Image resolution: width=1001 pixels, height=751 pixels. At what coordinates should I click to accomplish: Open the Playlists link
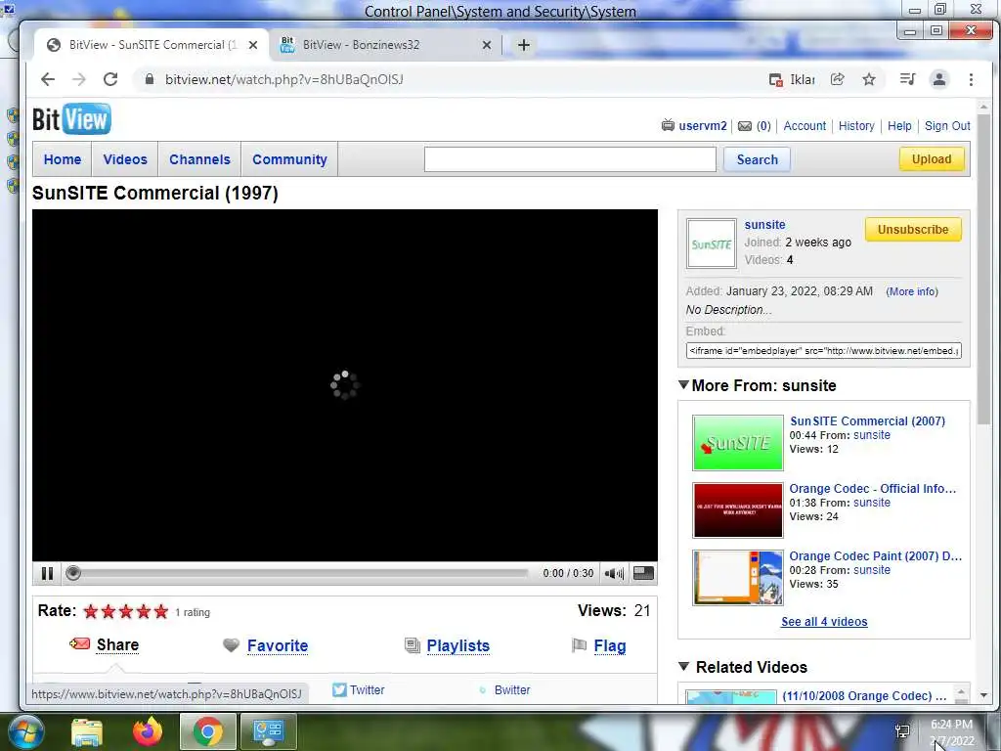point(458,645)
